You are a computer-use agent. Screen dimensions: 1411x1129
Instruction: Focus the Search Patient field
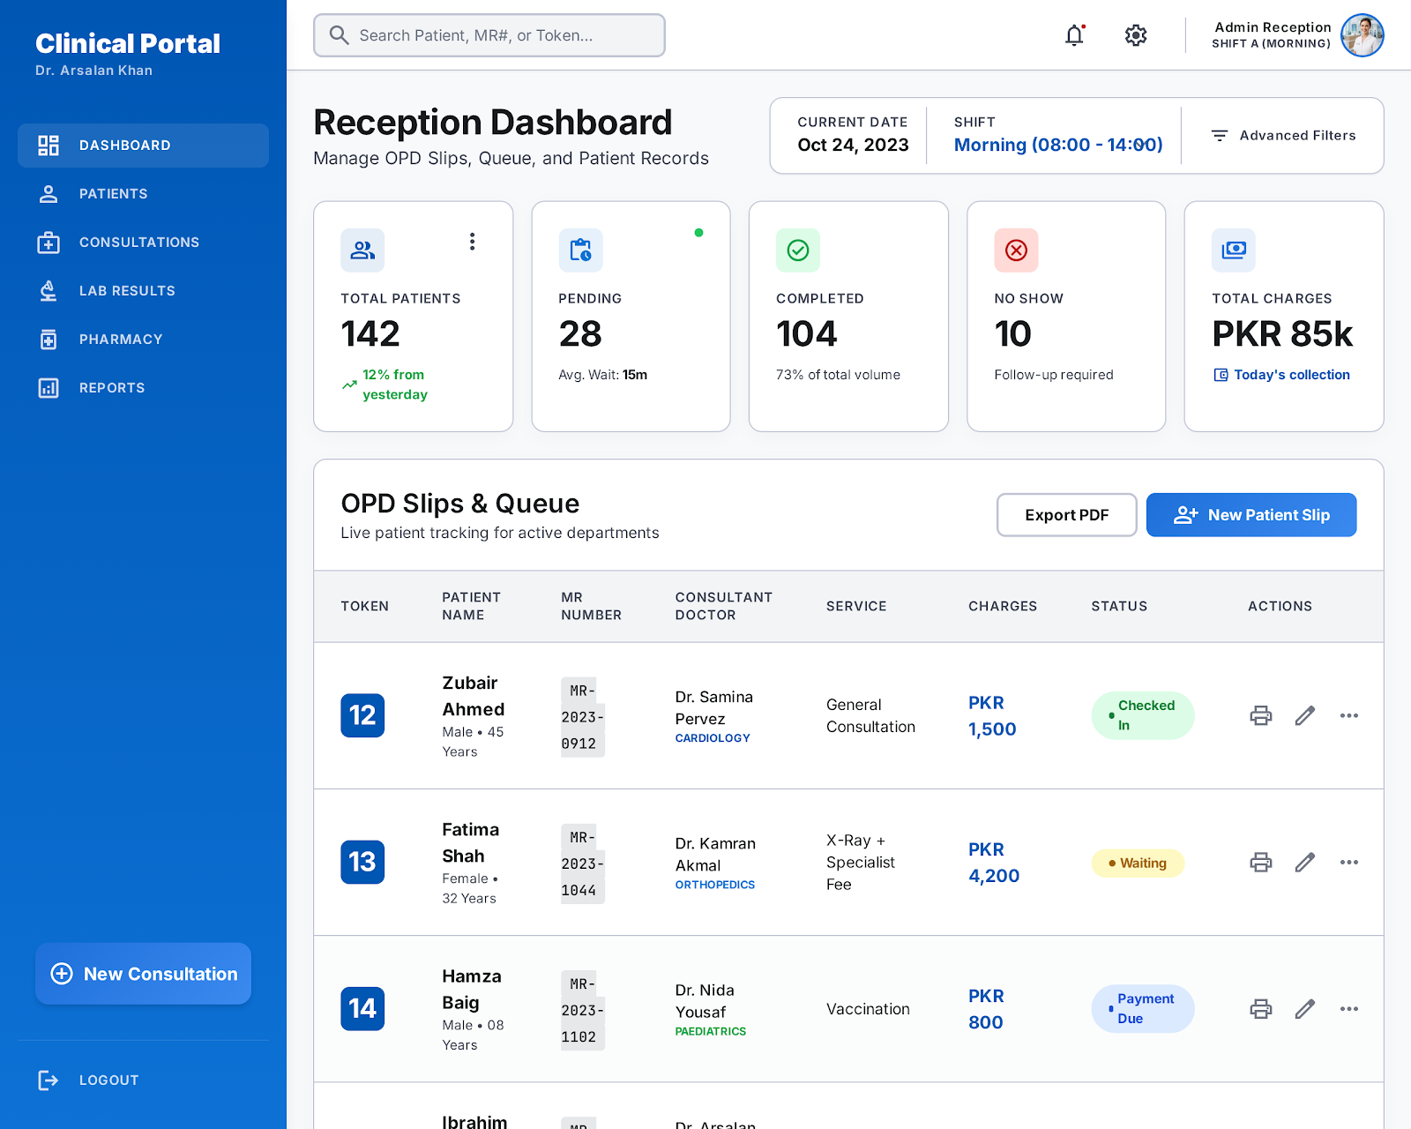(489, 35)
